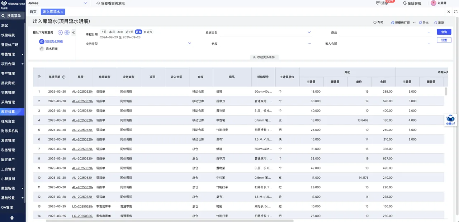The height and width of the screenshot is (222, 459).
Task: Click the 搜索菜单 search icon
Action: coord(3,16)
